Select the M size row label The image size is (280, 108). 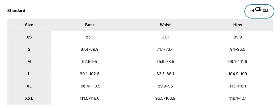click(29, 62)
